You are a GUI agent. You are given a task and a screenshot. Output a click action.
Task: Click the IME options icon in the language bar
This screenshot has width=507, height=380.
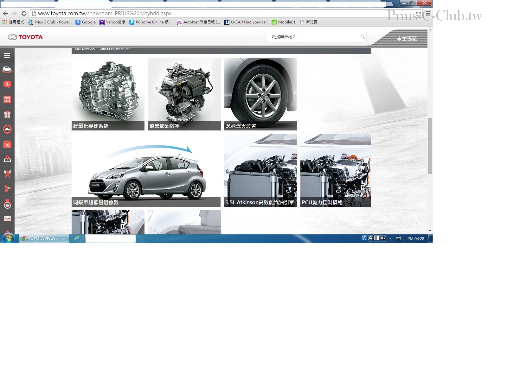click(x=383, y=238)
